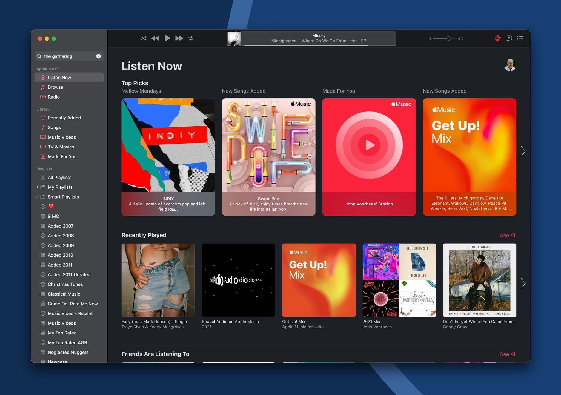561x395 pixels.
Task: Click See All for Recently Played
Action: (508, 235)
